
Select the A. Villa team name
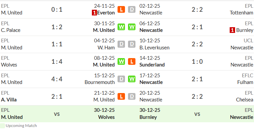coord(9,100)
